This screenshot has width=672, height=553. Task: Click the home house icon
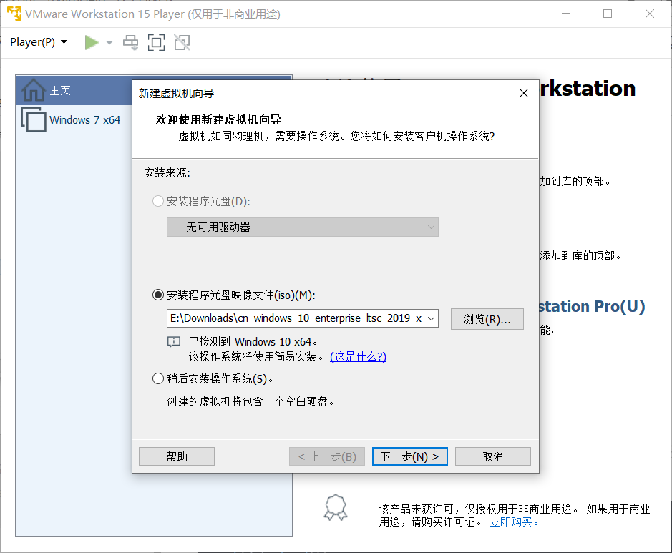coord(34,90)
